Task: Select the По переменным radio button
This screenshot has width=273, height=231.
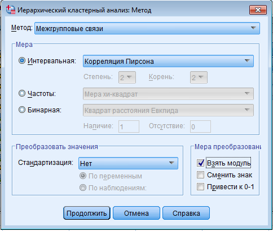Action: [x=83, y=176]
